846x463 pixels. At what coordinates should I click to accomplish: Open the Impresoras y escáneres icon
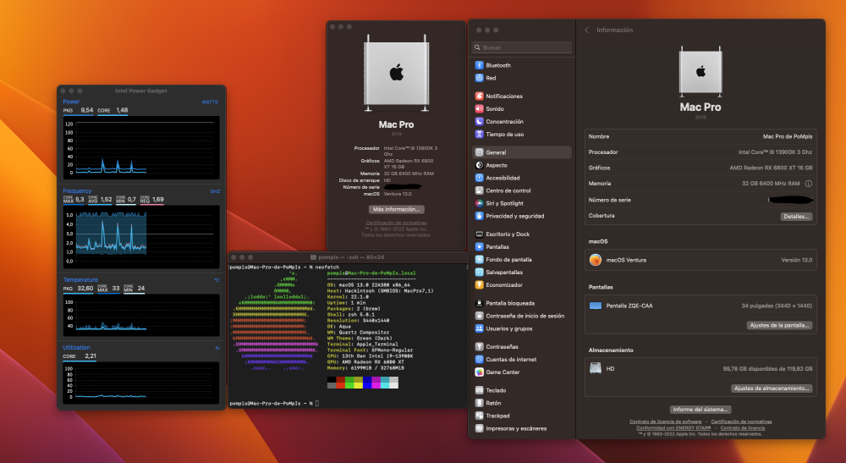(x=479, y=428)
